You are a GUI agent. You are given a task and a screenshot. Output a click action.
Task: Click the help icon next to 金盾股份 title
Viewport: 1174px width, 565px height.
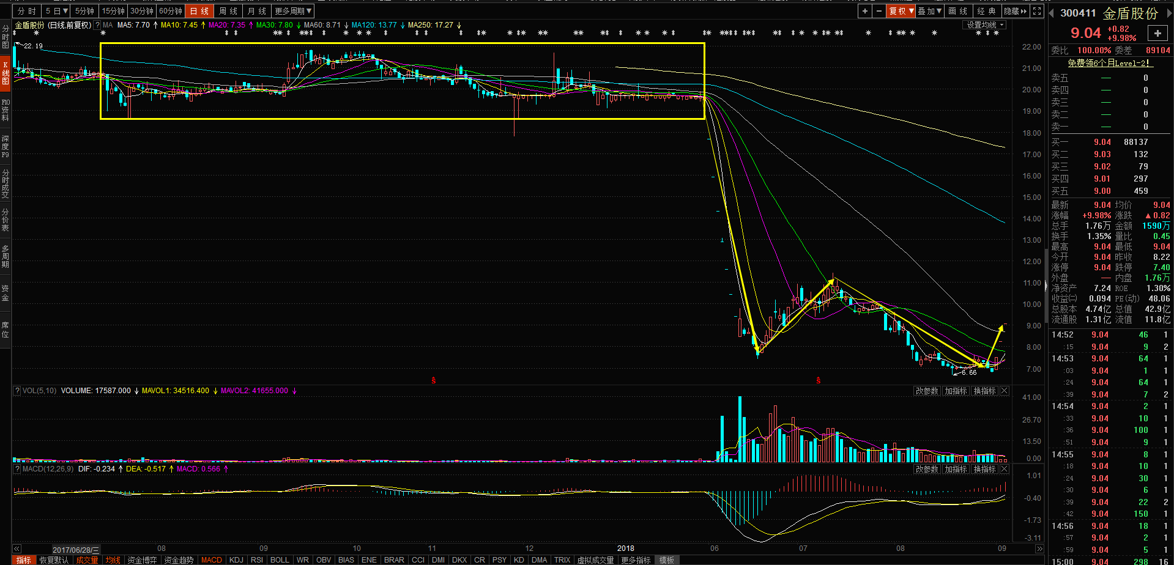click(x=97, y=25)
